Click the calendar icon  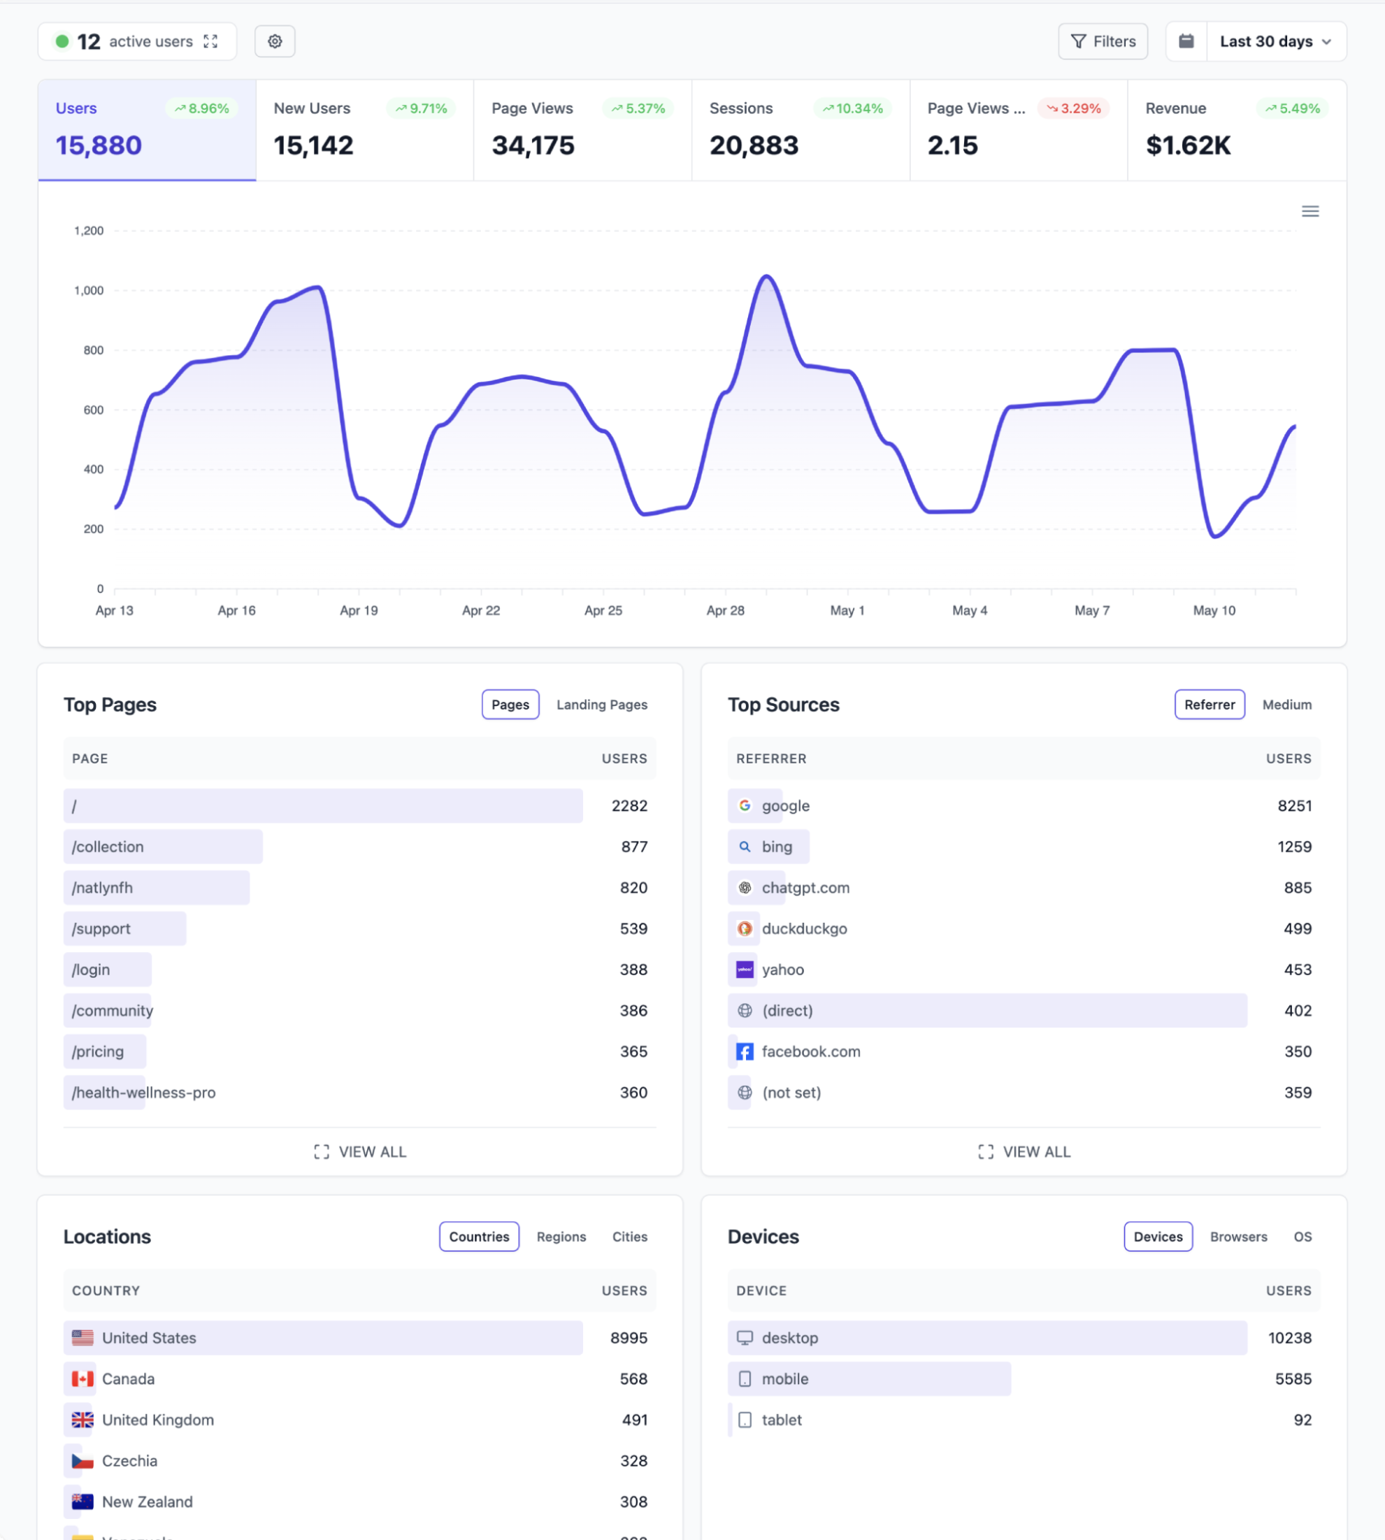[1186, 41]
